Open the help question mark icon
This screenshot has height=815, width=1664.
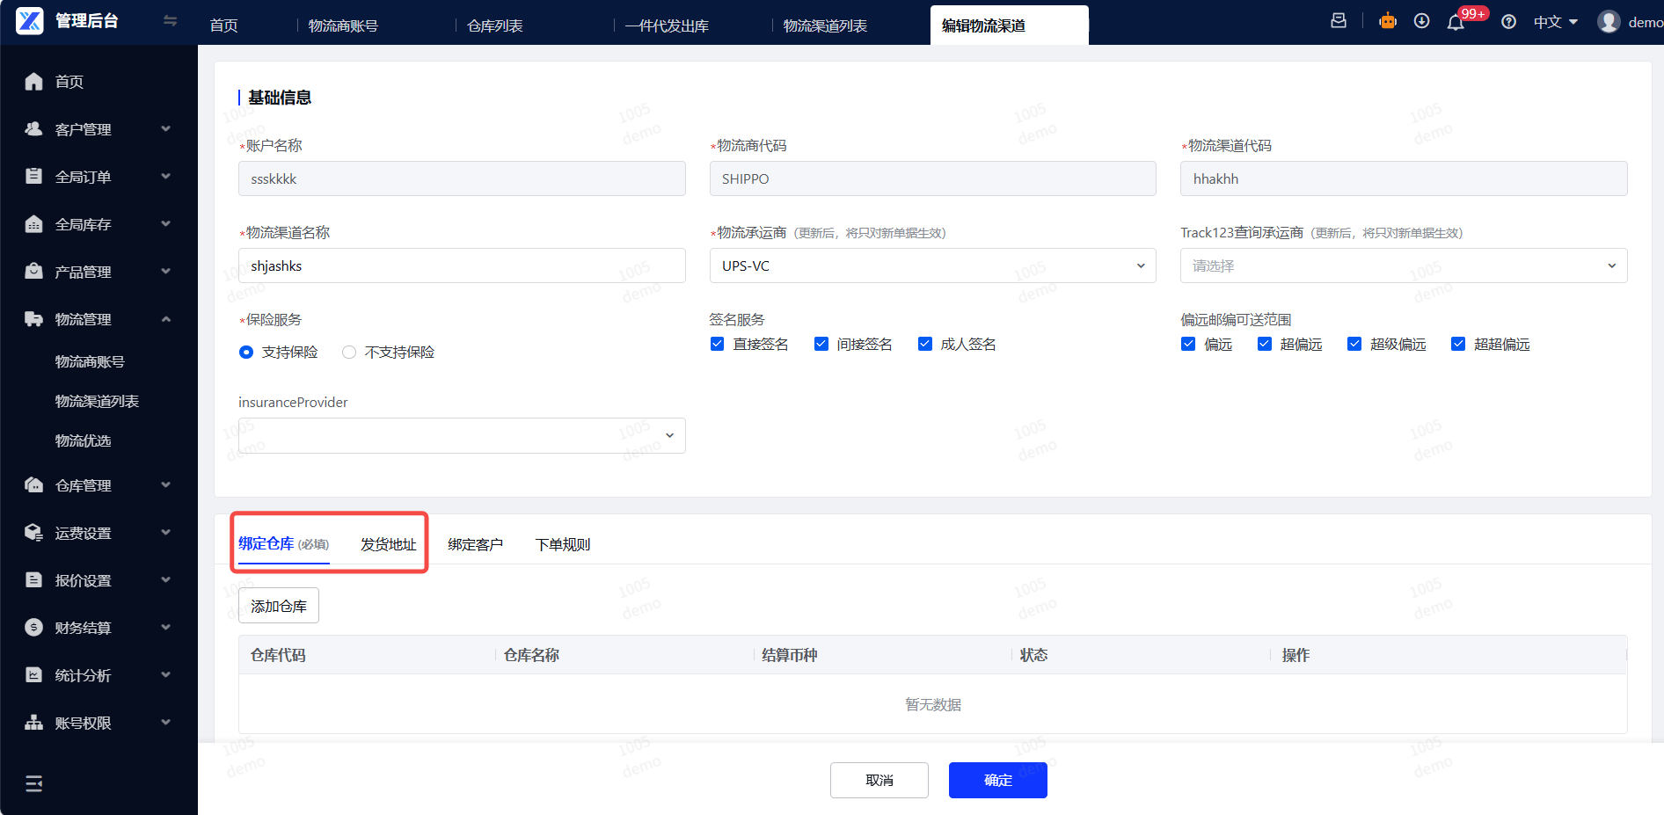coord(1508,22)
